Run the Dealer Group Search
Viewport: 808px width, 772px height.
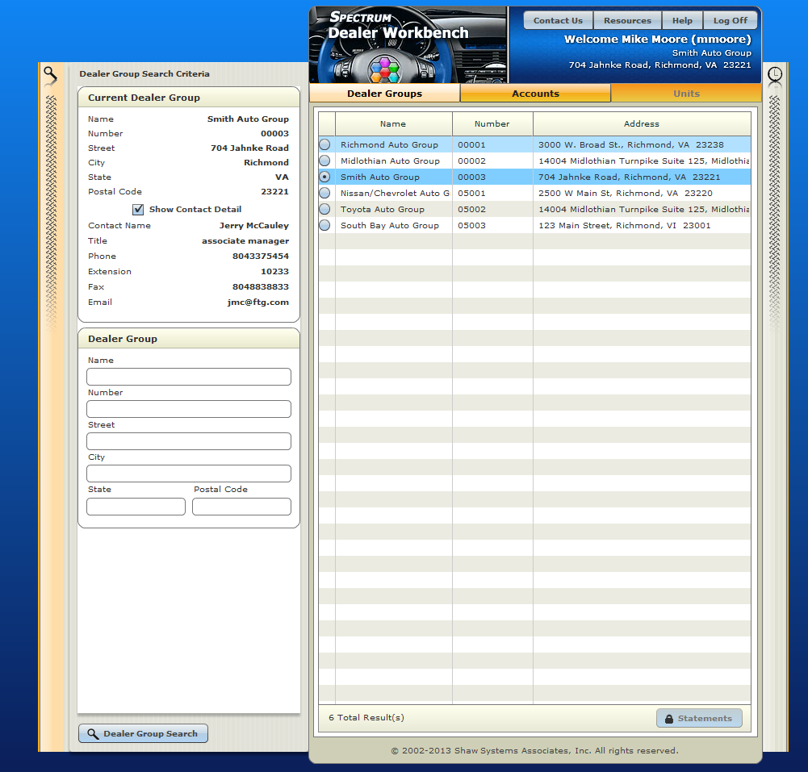[x=143, y=733]
